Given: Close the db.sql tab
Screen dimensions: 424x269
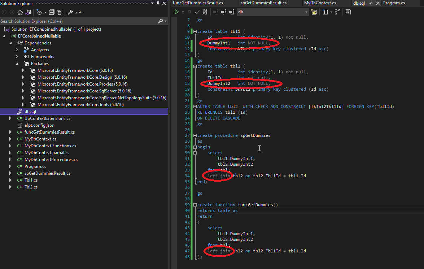Looking at the screenshot, I should (x=378, y=3).
